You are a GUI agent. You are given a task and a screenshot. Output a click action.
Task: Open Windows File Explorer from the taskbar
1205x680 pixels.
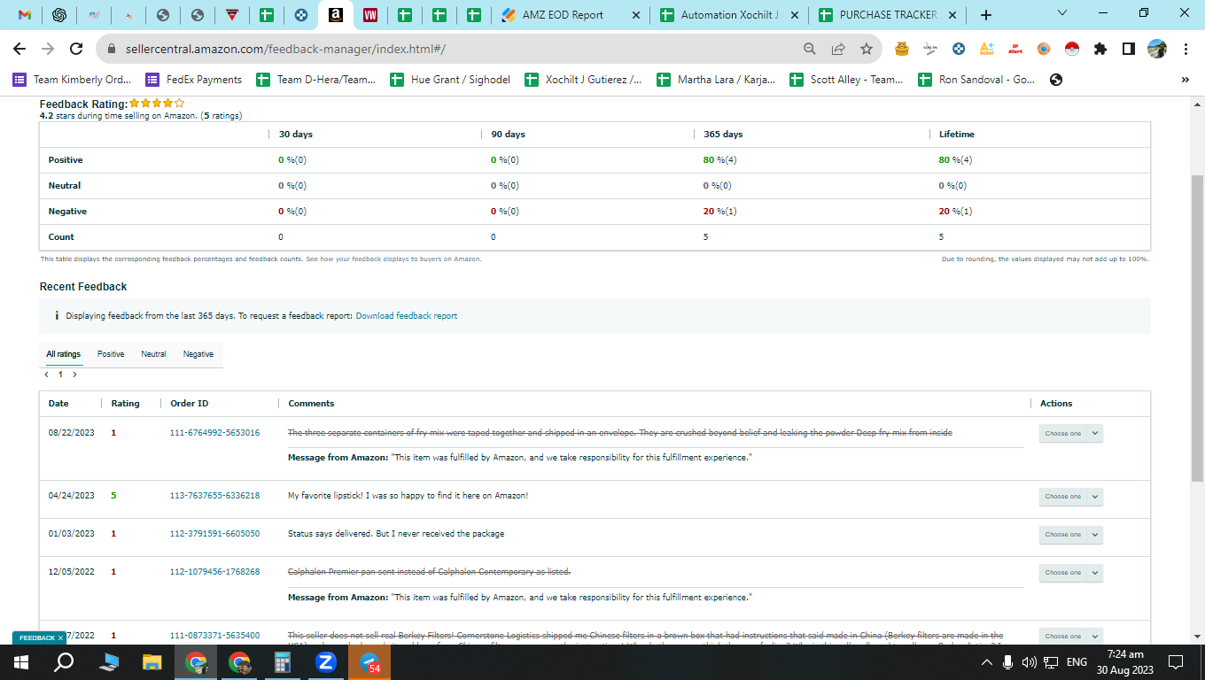tap(152, 661)
